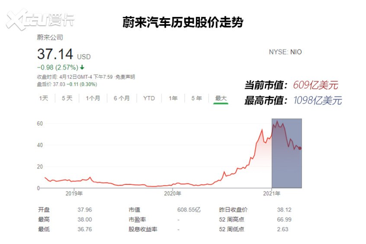Screen dimensions: 366x244
Task: Switch chart to 1个月 range
Action: (x=93, y=98)
